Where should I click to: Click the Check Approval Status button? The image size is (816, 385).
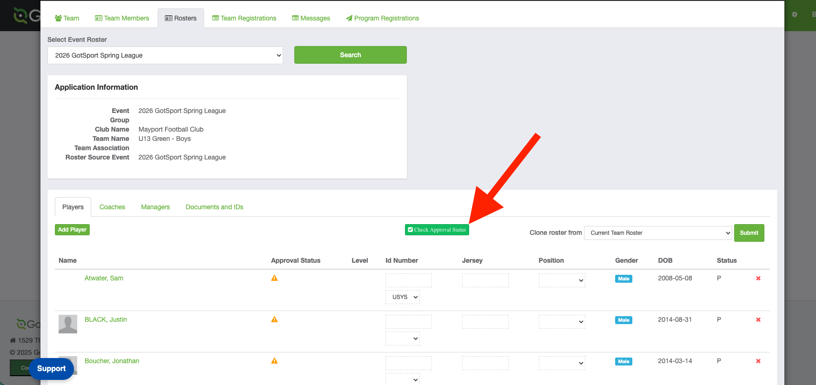pos(437,230)
